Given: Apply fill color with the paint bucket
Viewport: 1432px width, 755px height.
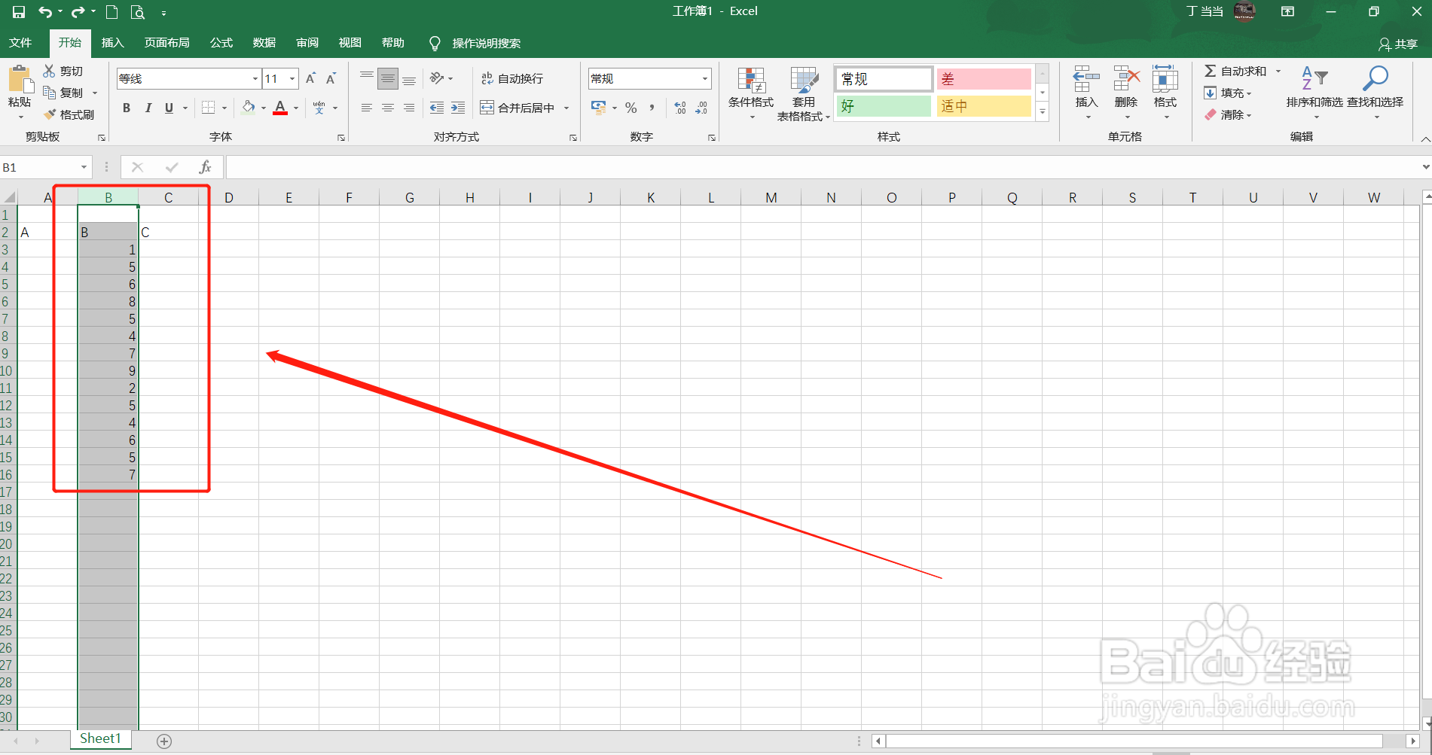Looking at the screenshot, I should [x=248, y=108].
